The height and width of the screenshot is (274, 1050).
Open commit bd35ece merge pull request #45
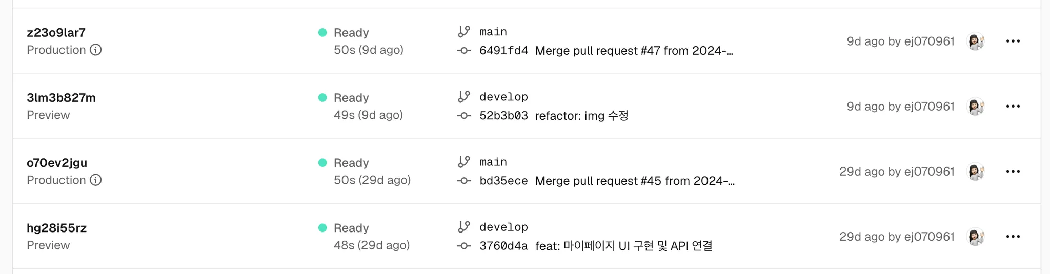tap(607, 181)
